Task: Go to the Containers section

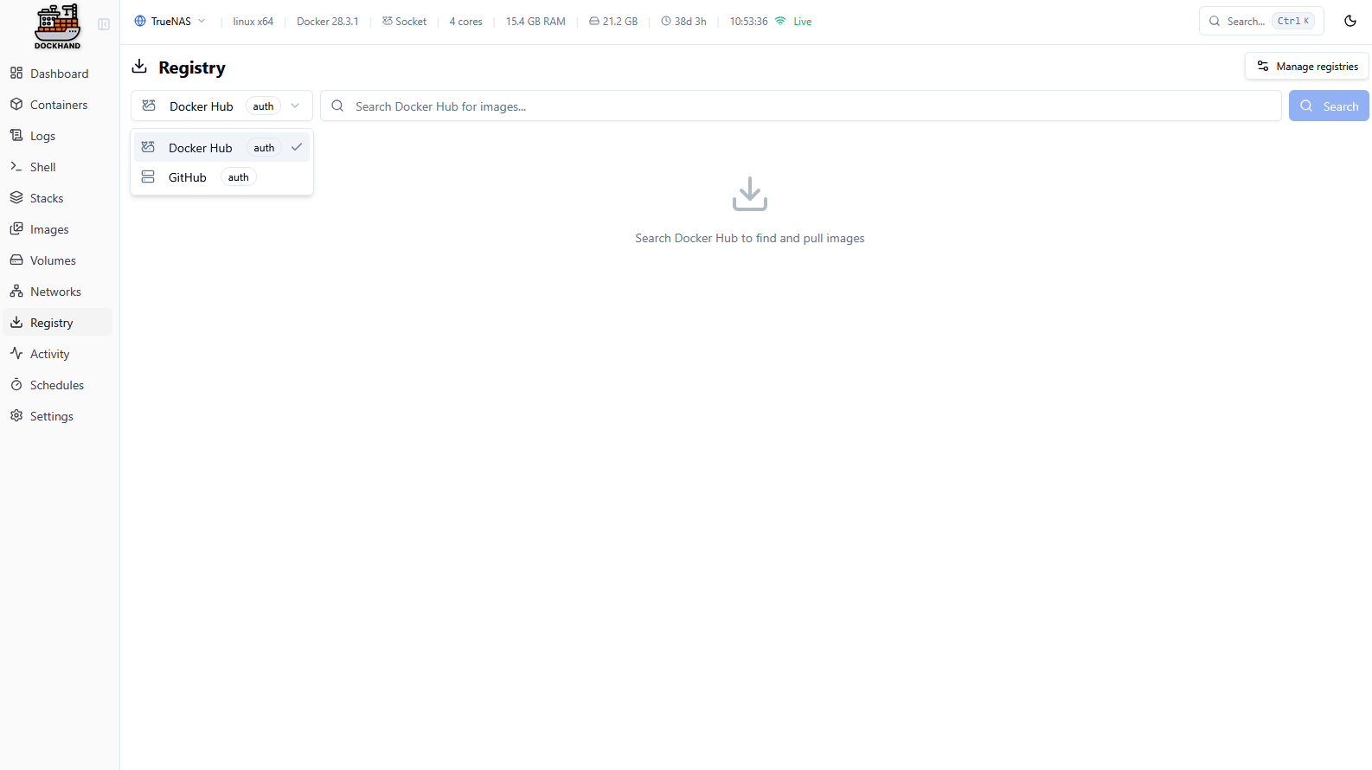Action: (58, 105)
